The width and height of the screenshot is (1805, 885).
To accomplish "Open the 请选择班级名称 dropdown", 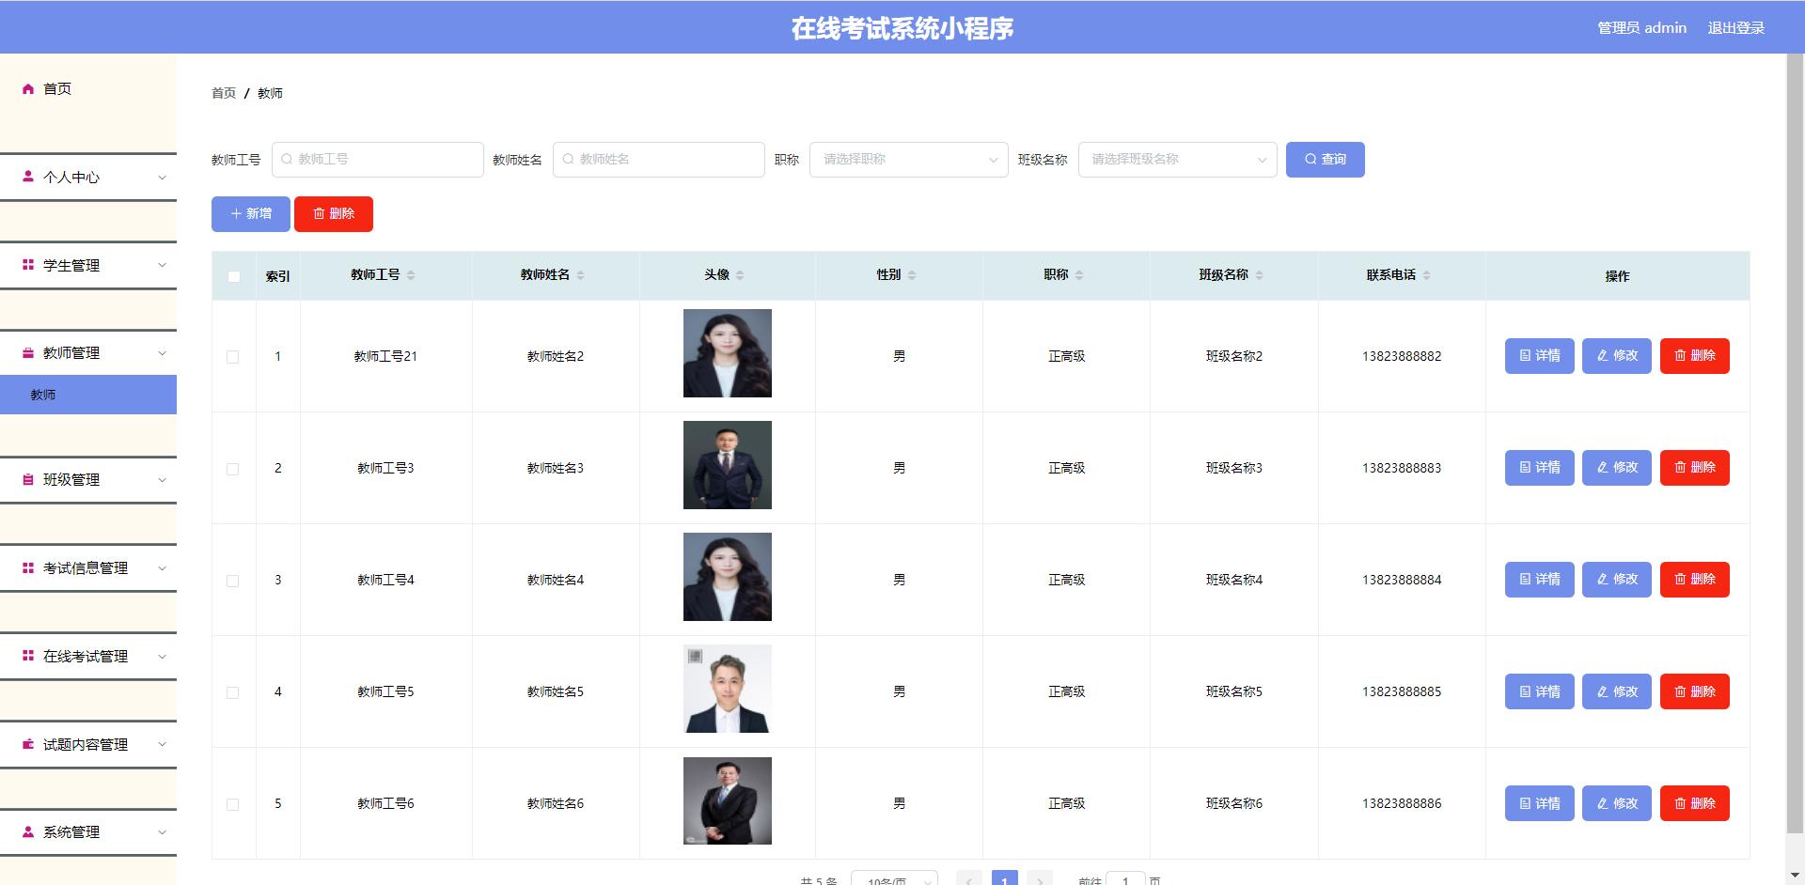I will (1176, 159).
